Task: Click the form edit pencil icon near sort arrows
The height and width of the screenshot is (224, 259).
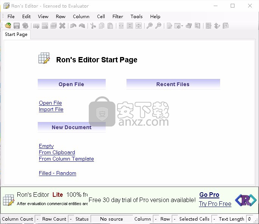Action: [208, 26]
